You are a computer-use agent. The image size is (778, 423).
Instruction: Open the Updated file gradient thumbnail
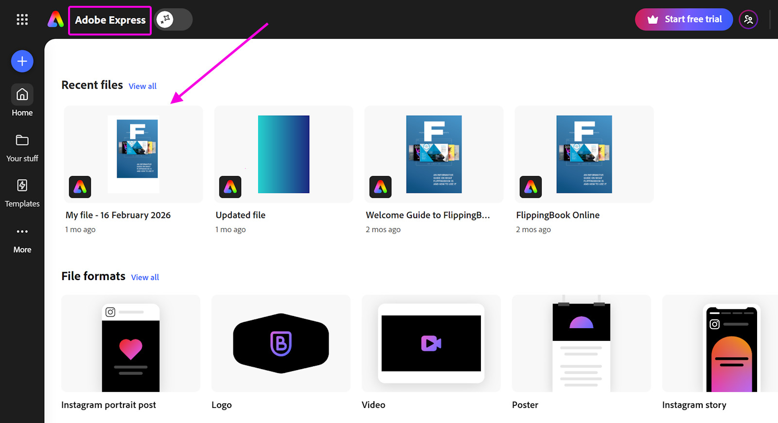pos(283,154)
